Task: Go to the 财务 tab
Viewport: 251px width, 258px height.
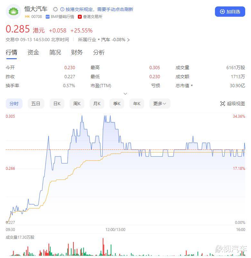Action: [77, 52]
